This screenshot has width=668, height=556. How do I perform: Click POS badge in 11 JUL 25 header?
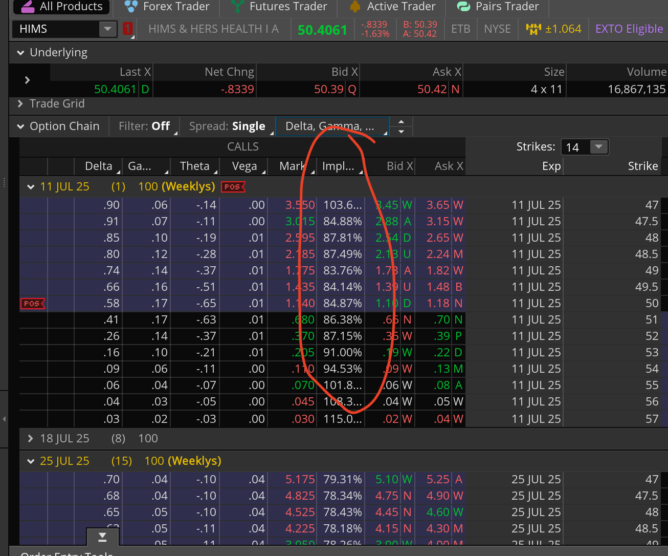233,187
